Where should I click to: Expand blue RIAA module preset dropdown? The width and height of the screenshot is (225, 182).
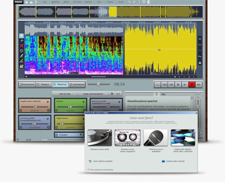[x=47, y=119]
